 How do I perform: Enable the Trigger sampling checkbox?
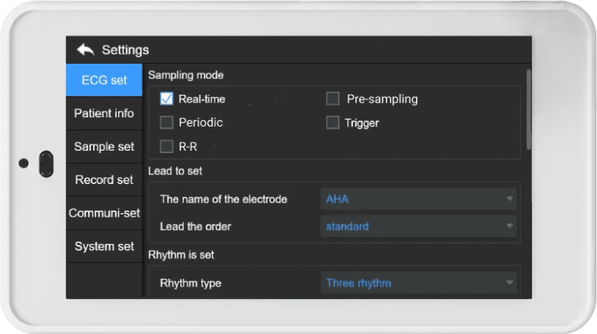pyautogui.click(x=333, y=122)
